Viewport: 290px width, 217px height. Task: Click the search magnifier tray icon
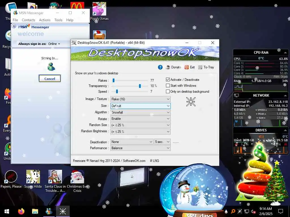[x=233, y=211]
